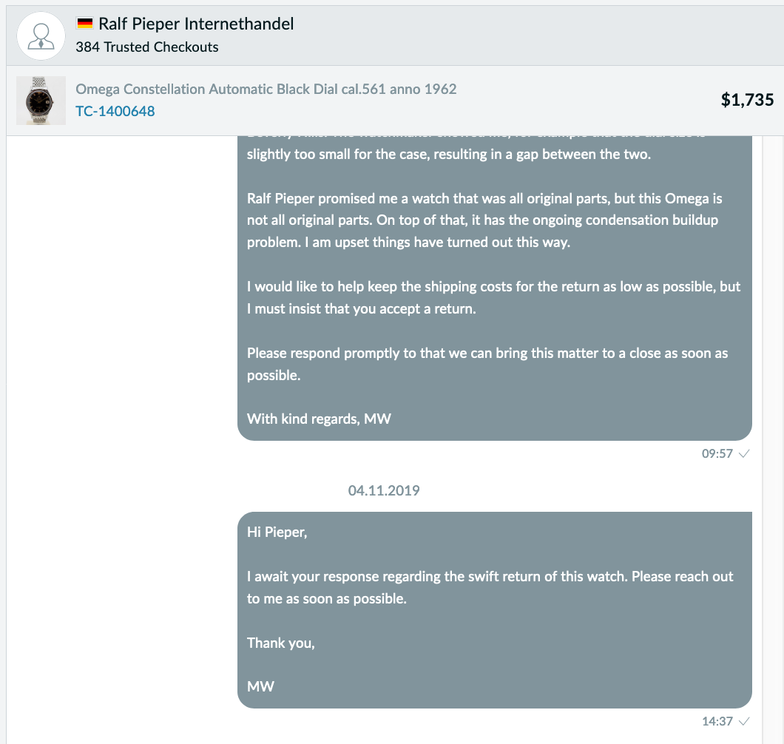Click the "I await your response" paragraph
This screenshot has width=784, height=744.
(x=490, y=587)
